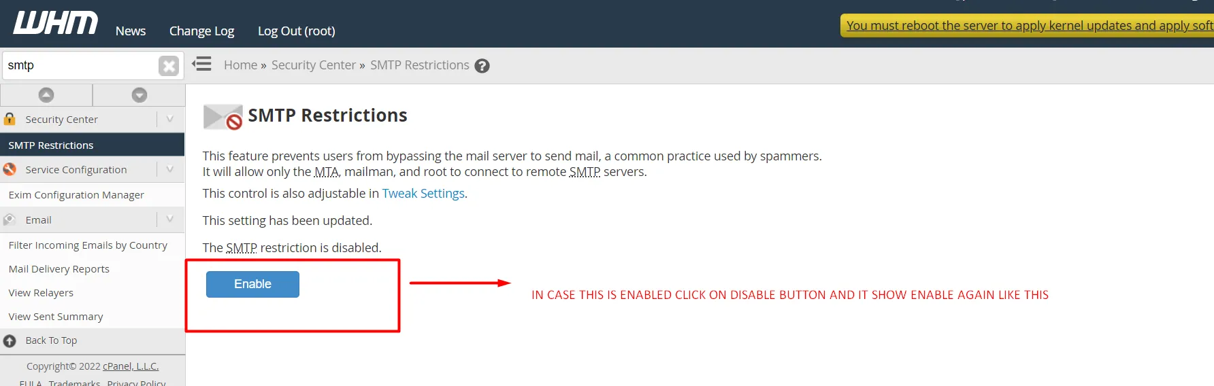Click the WHM logo
Image resolution: width=1214 pixels, height=386 pixels.
coord(56,22)
